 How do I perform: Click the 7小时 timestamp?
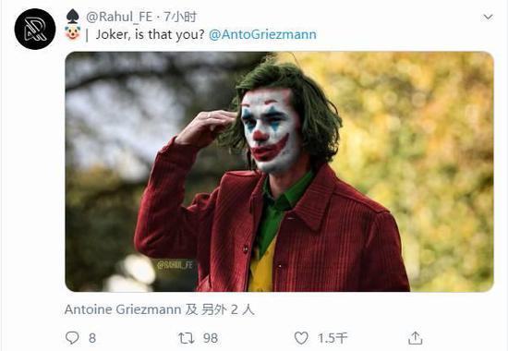click(x=180, y=17)
